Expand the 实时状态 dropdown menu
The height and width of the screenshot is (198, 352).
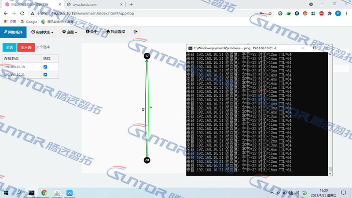(x=42, y=32)
